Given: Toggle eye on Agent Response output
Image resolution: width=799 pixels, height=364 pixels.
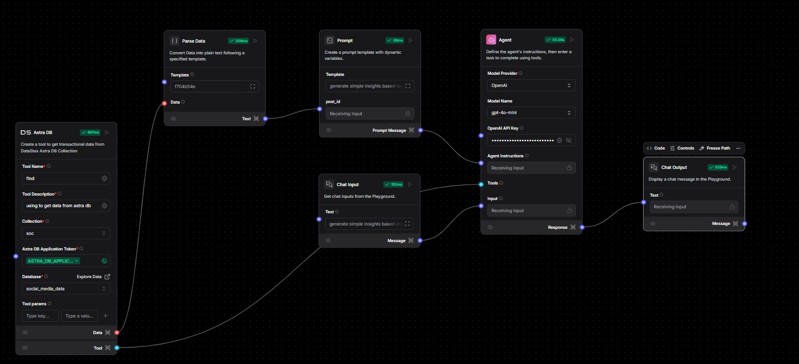Looking at the screenshot, I should [490, 227].
